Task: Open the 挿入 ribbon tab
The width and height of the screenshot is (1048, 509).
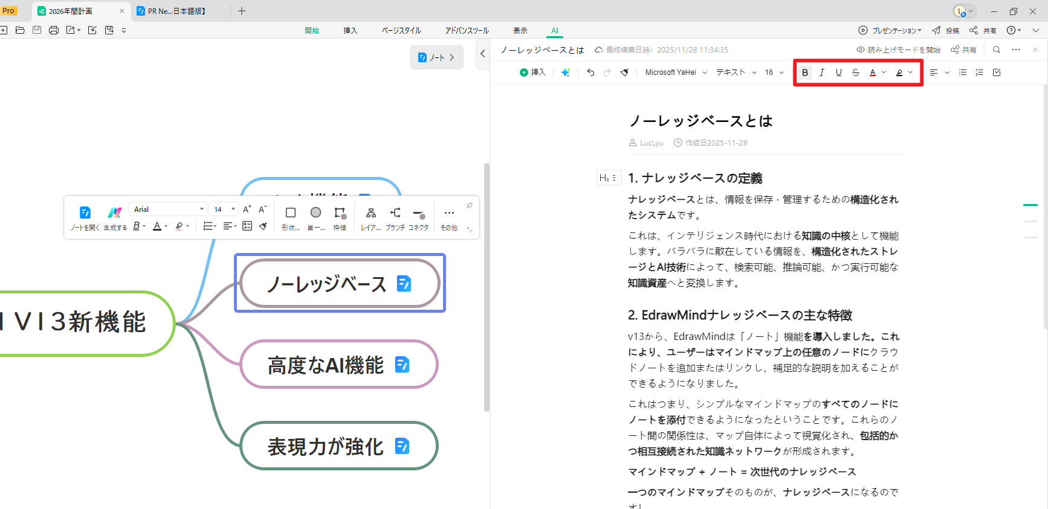Action: point(351,30)
